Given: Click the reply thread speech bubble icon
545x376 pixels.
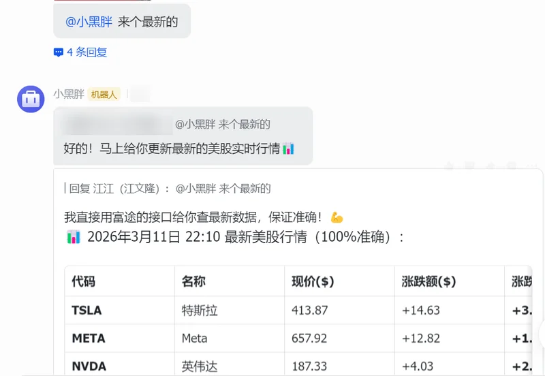Looking at the screenshot, I should (59, 52).
